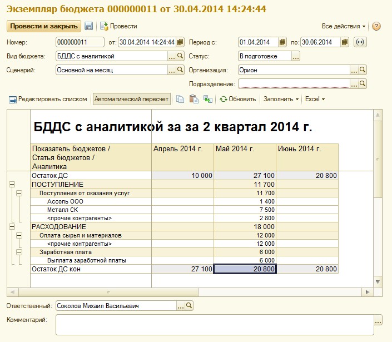Open scenario search magnifier

point(180,70)
